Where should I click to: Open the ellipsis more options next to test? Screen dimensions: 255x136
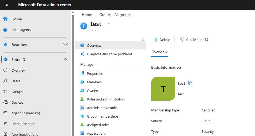109,24
